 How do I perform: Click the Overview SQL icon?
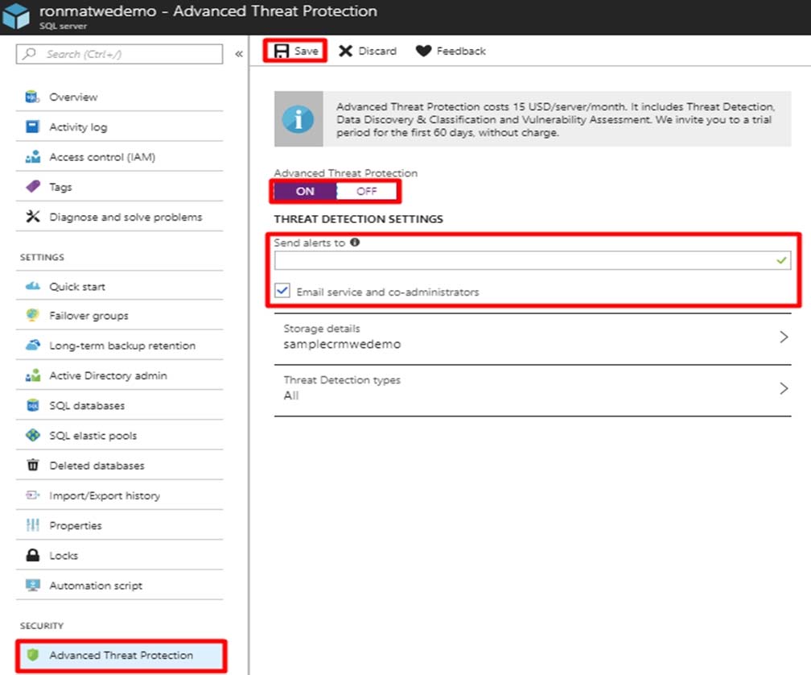(32, 97)
